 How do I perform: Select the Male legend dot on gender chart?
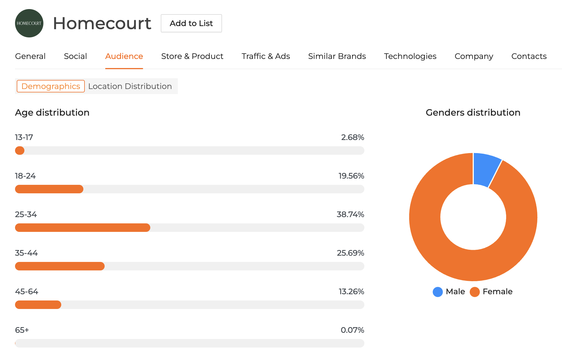[438, 292]
